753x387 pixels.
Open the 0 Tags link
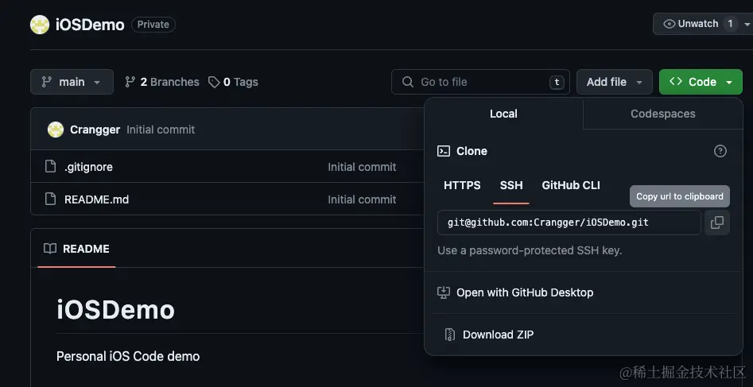[x=233, y=82]
